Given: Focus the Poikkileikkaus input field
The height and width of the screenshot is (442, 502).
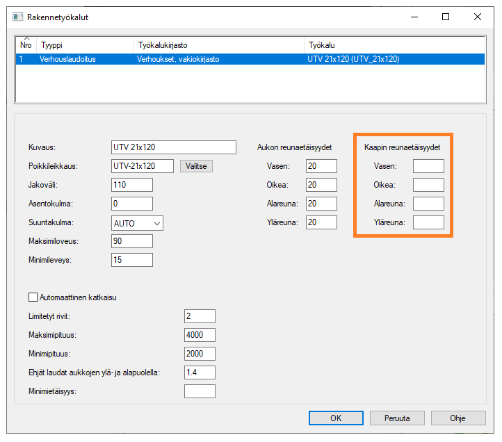Looking at the screenshot, I should [x=143, y=166].
